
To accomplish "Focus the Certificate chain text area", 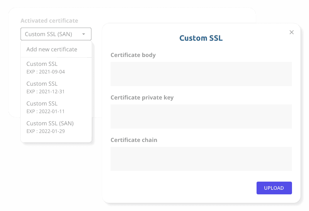I will pyautogui.click(x=201, y=159).
